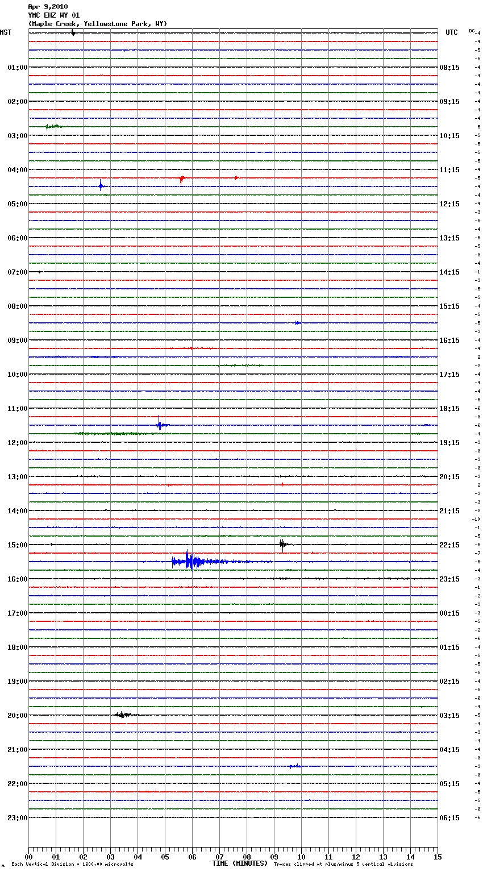Select the '02:00' MST hour label

(x=18, y=102)
